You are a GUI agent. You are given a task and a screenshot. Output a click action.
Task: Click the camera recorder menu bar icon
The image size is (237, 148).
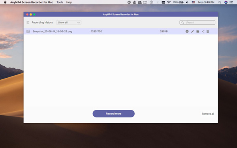(145, 2)
